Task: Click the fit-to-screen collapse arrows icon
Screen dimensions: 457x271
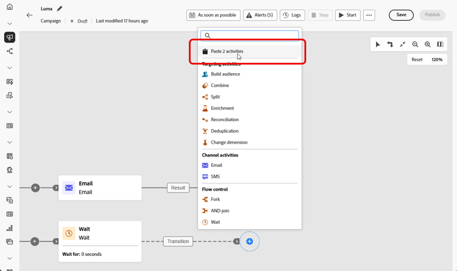Action: (403, 44)
